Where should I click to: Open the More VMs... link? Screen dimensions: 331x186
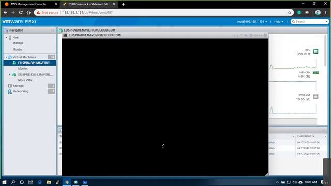pos(26,80)
